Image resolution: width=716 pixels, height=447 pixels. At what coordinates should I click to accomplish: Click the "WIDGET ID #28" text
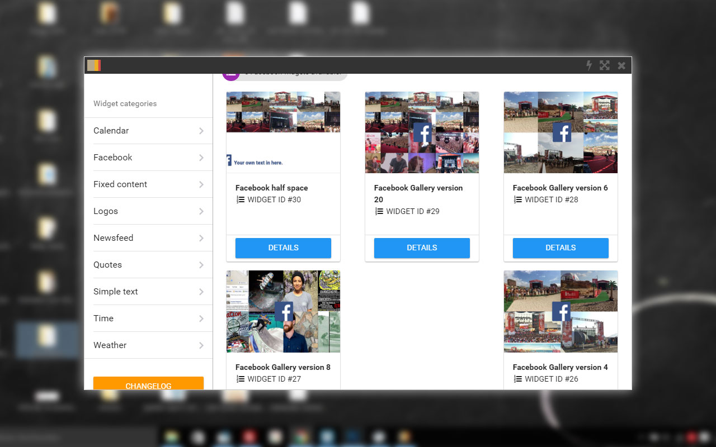[x=552, y=199]
